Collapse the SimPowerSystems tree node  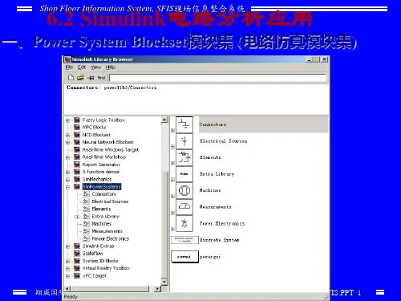pyautogui.click(x=68, y=187)
